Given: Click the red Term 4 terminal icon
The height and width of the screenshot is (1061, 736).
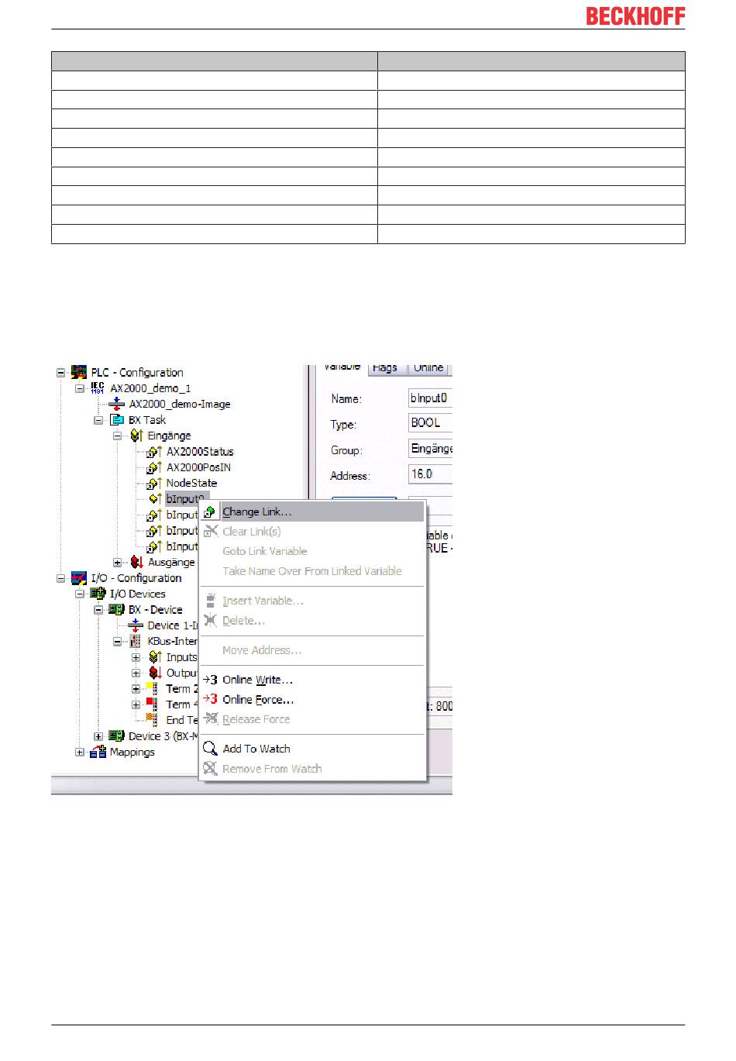Looking at the screenshot, I should pos(152,704).
